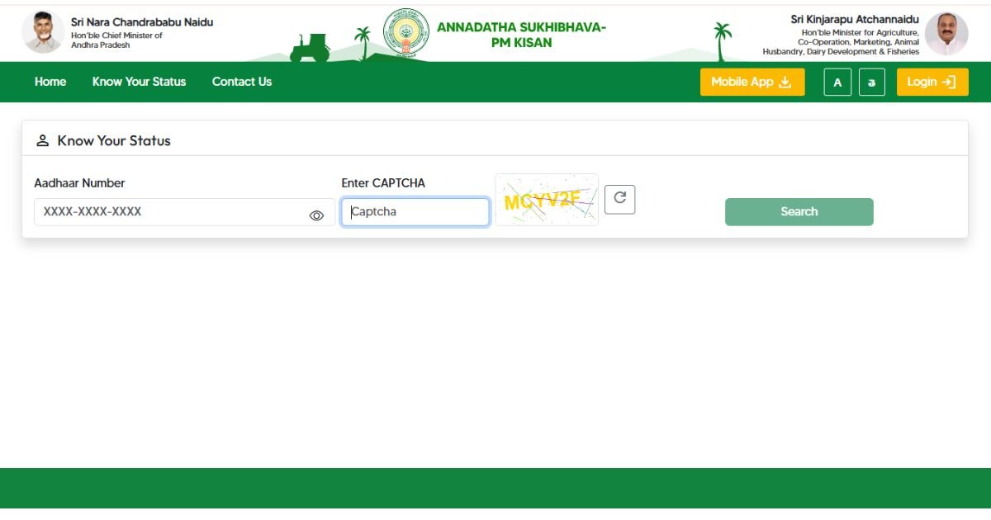The image size is (991, 520).
Task: Click the Sri Kinjarapu Atchannaidu name
Action: pos(855,20)
